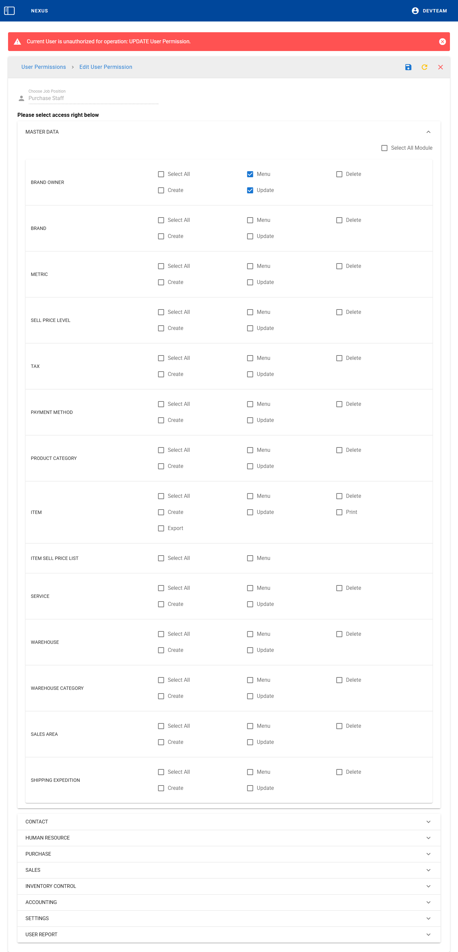Screen dimensions: 458x952
Task: Open the Choose Job Position field
Action: click(x=93, y=98)
